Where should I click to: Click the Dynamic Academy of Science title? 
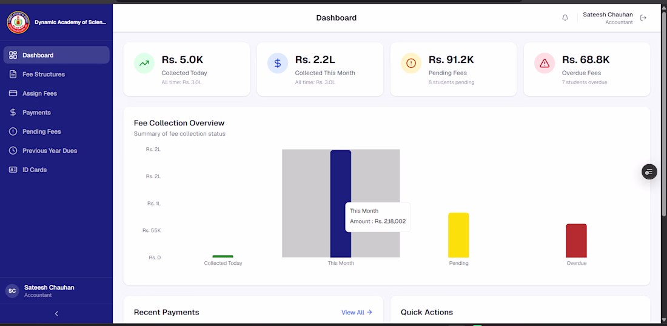[x=70, y=22]
